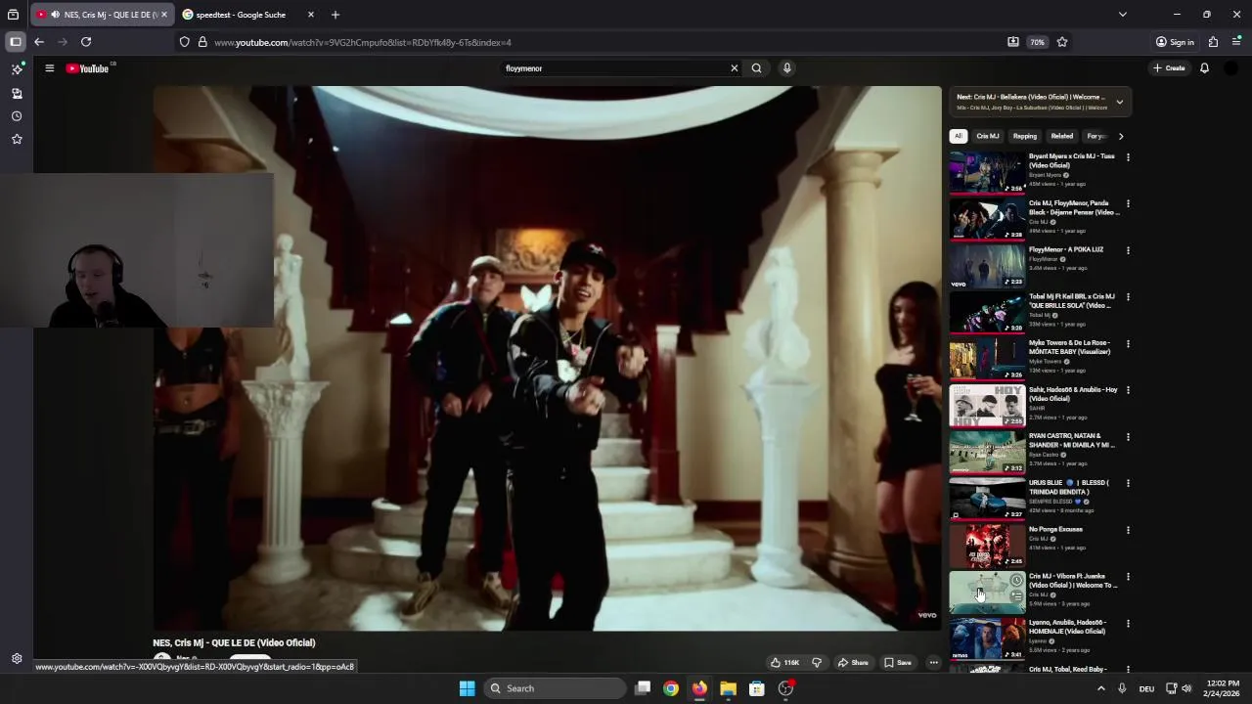The image size is (1252, 704).
Task: Reload the current page
Action: point(86,42)
